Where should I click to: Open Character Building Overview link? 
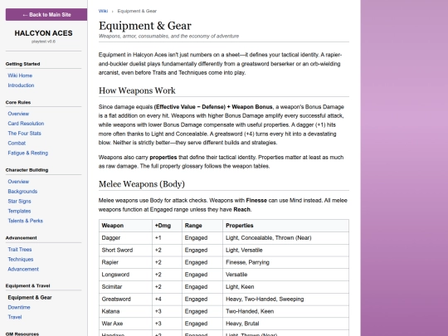tap(18, 182)
